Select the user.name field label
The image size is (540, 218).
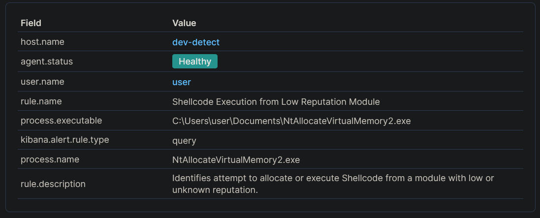tap(42, 82)
